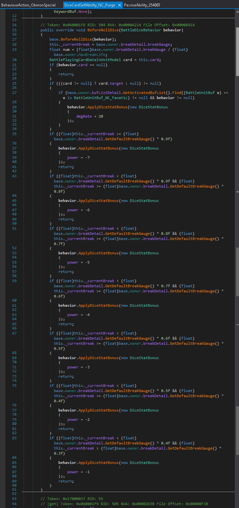
Task: Click the Token 0x060001F8 comment line
Action: tap(117, 25)
